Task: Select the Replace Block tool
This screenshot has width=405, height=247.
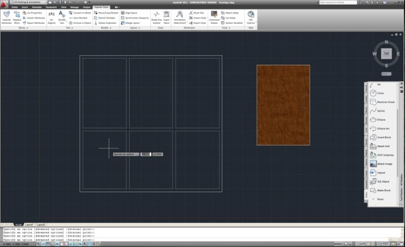Action: (17, 18)
